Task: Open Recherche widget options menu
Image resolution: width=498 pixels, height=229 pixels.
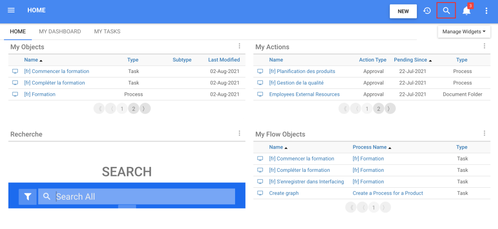Action: point(239,134)
